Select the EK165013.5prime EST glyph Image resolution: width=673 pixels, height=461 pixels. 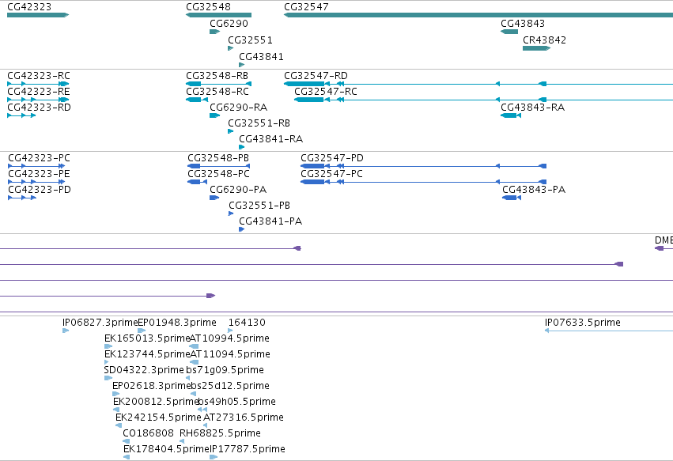click(x=108, y=346)
